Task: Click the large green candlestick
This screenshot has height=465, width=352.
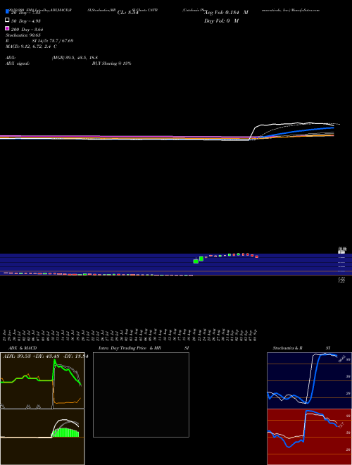Action: click(196, 261)
